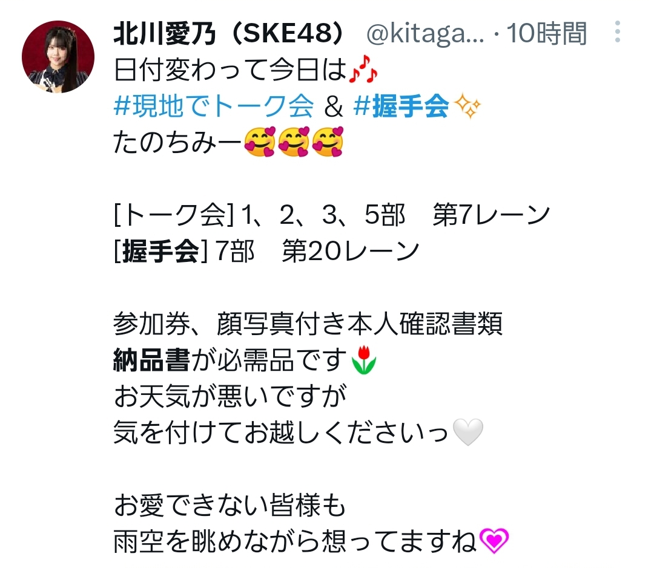Open the #握手会 hashtag
This screenshot has width=654, height=568.
pyautogui.click(x=401, y=106)
